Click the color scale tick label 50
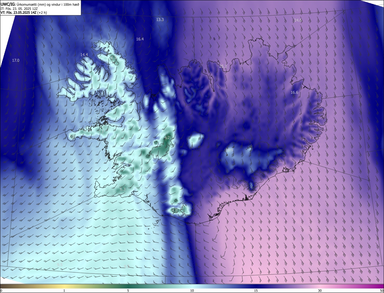 (x=382, y=291)
